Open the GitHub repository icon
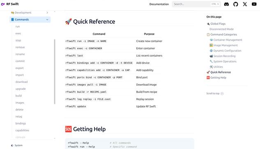This screenshot has width=260, height=149. 236,4
